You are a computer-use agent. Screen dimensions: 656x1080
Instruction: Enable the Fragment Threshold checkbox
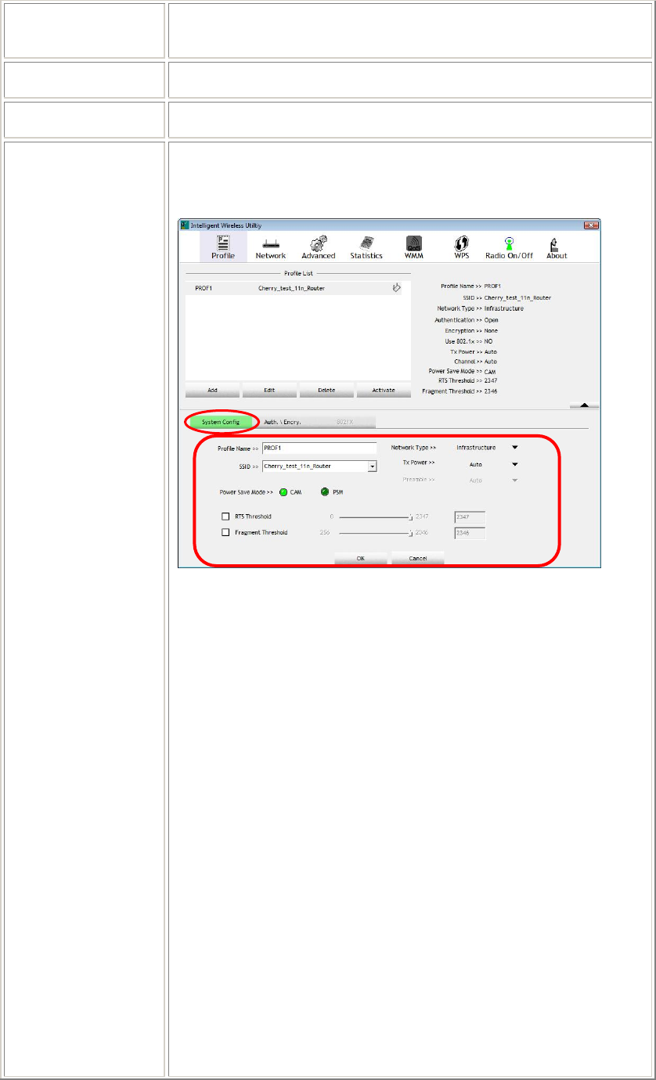(225, 532)
